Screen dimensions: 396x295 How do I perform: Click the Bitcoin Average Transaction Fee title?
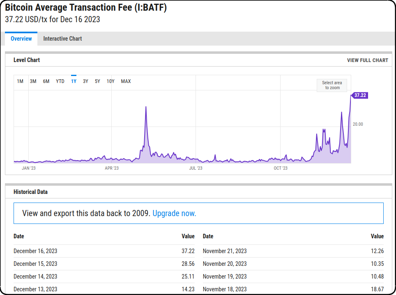point(86,7)
